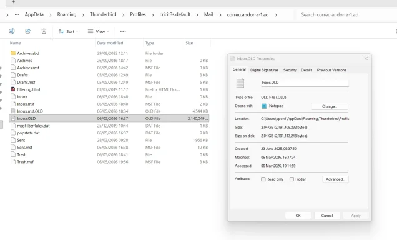Select the Archives file icon
The image size is (397, 240).
coord(13,61)
